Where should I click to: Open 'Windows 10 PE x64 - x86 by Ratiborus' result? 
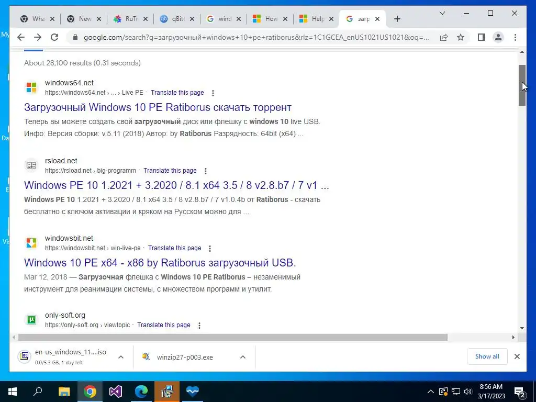coord(160,263)
